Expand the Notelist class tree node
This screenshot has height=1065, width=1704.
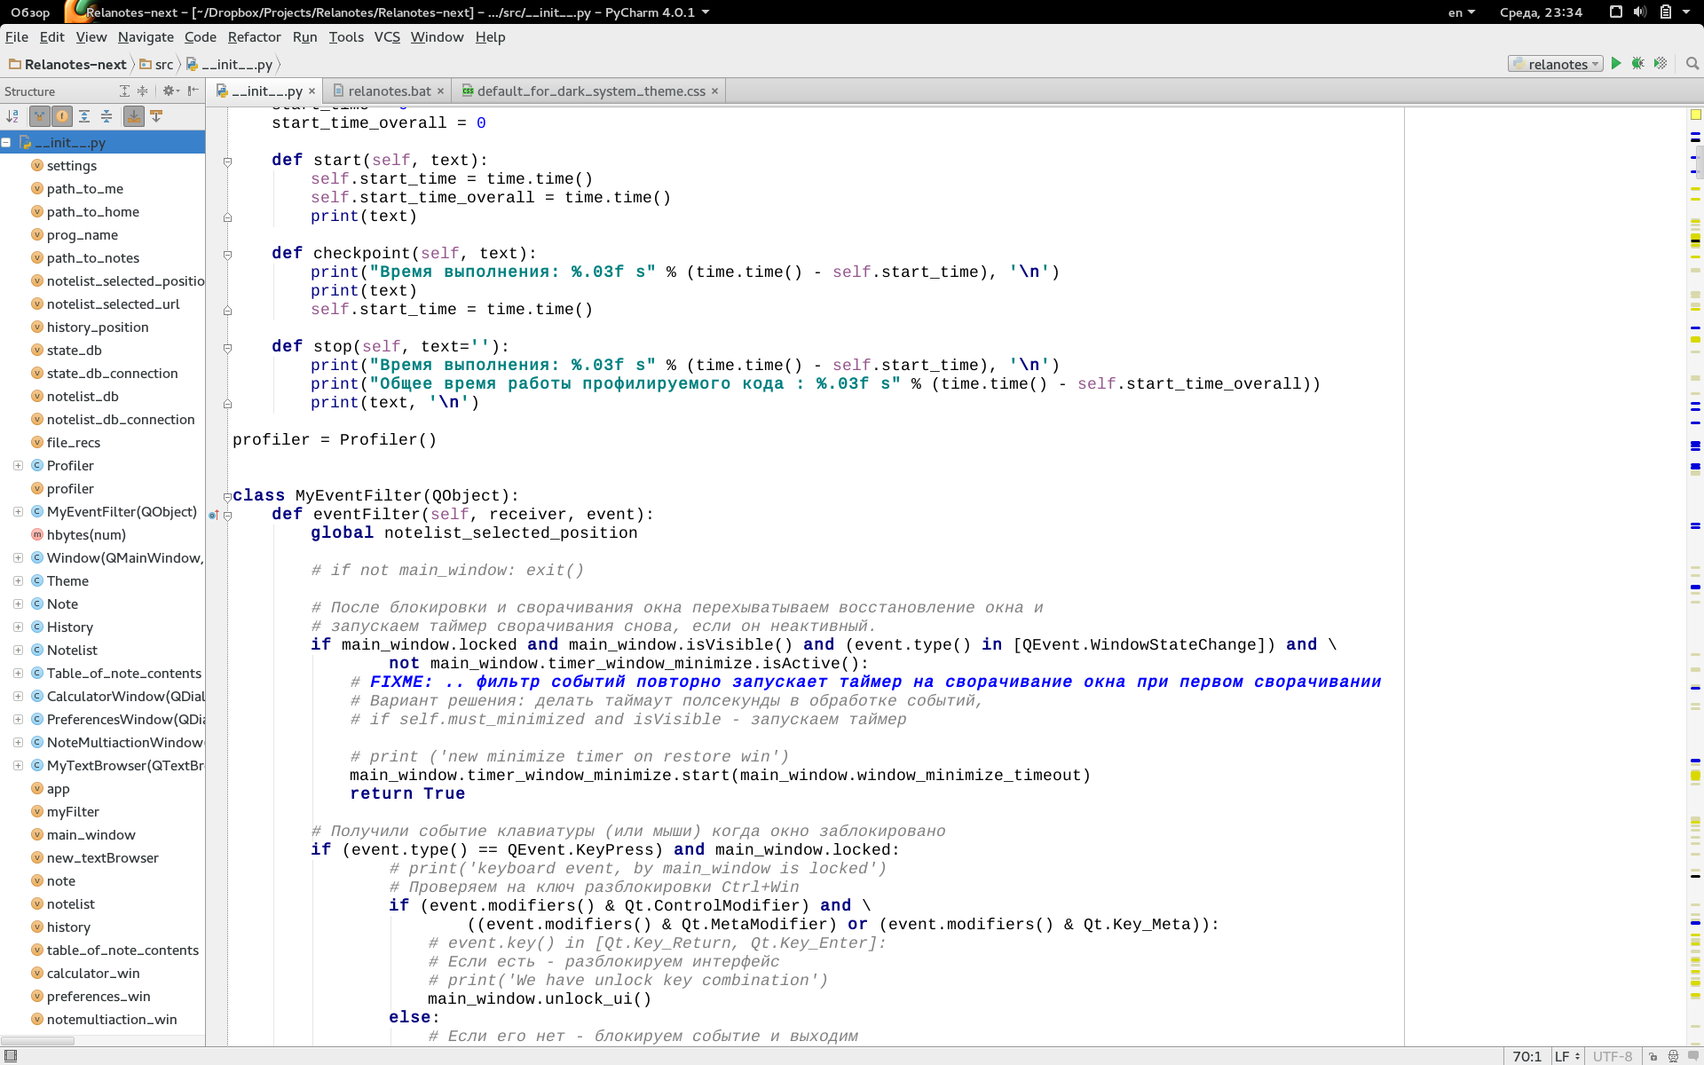pos(18,651)
